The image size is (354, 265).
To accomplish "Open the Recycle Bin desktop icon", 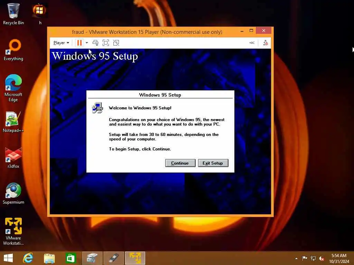I will [x=13, y=14].
